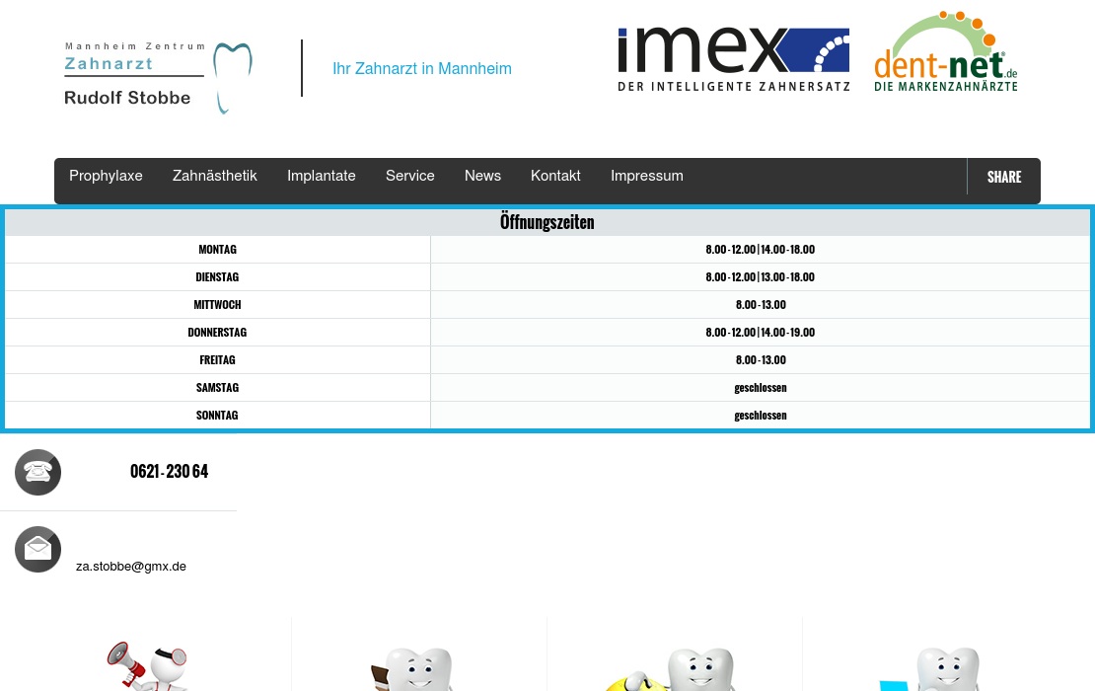View the Impressum page
1095x691 pixels.
[x=646, y=176]
